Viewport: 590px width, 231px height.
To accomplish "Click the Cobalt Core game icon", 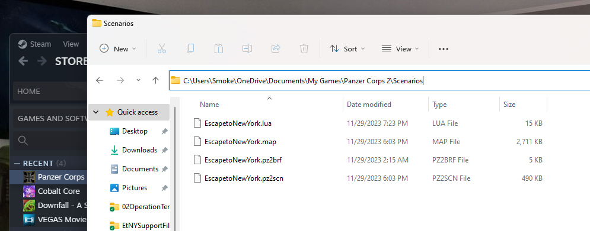I will [x=29, y=191].
